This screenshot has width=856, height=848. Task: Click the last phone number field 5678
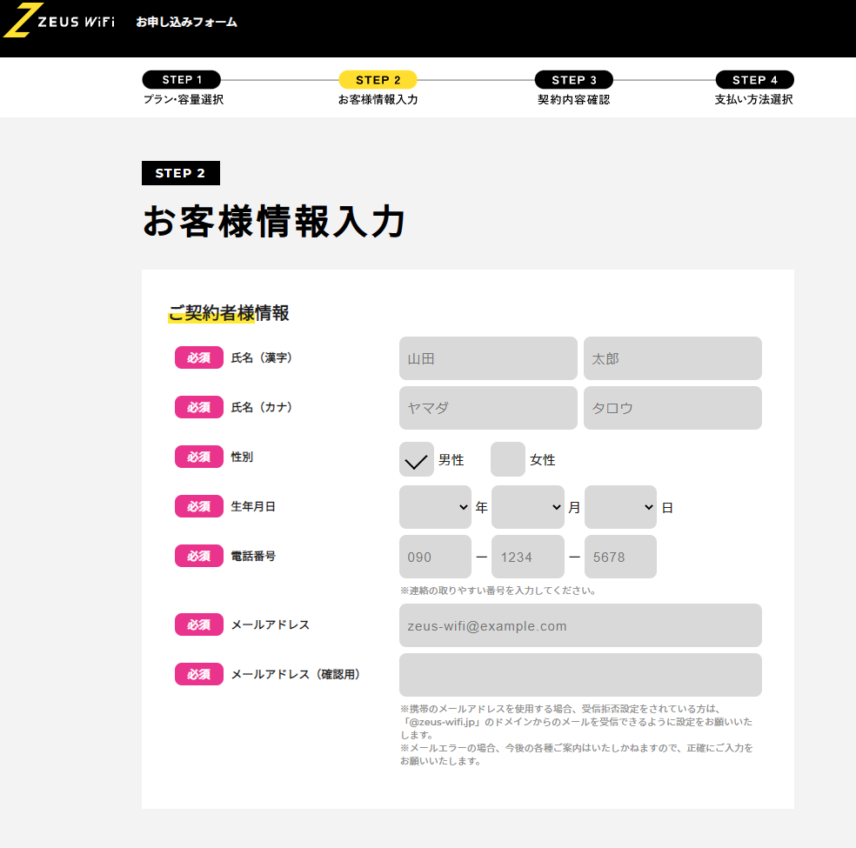coord(620,557)
